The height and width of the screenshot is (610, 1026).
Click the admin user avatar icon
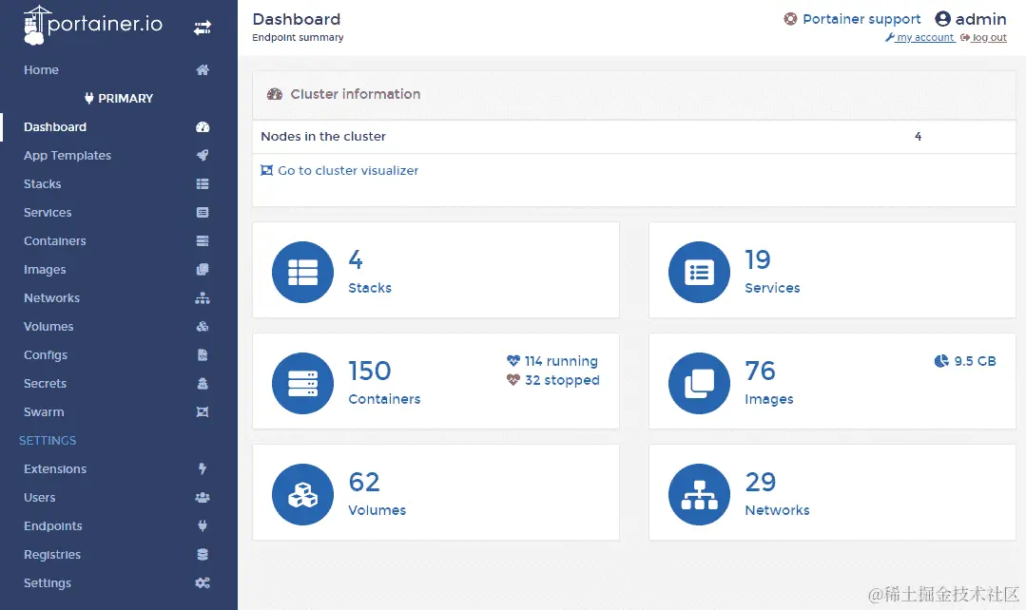(942, 19)
